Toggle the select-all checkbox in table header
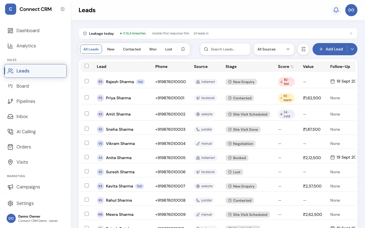This screenshot has width=365, height=228. 87,66
